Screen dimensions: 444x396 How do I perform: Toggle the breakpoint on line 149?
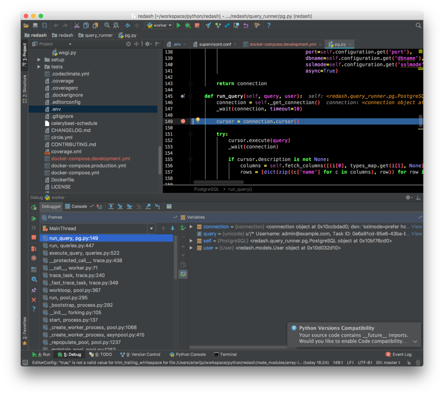184,121
